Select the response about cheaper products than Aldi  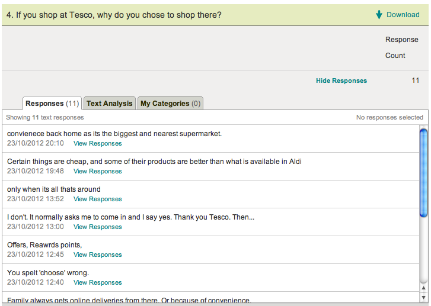[154, 162]
